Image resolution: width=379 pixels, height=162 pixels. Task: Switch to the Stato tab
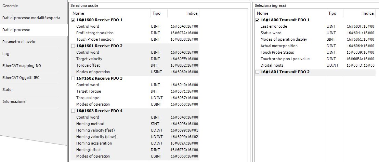[7, 90]
